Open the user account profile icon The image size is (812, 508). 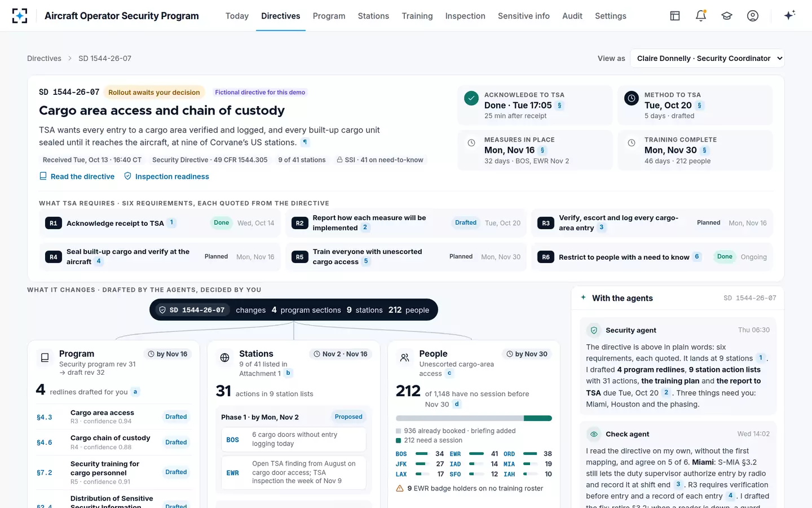coord(753,16)
